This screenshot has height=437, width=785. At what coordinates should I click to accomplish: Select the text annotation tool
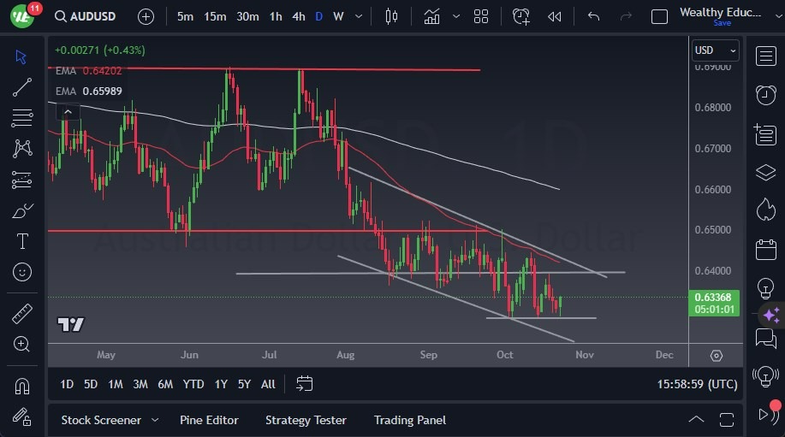coord(22,241)
